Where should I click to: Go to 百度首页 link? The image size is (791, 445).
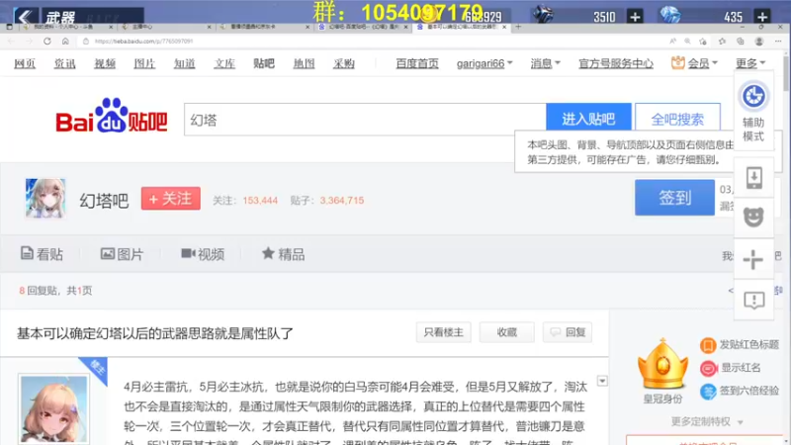click(x=417, y=63)
